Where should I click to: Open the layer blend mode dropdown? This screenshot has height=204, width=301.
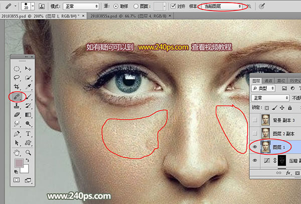pos(270,98)
